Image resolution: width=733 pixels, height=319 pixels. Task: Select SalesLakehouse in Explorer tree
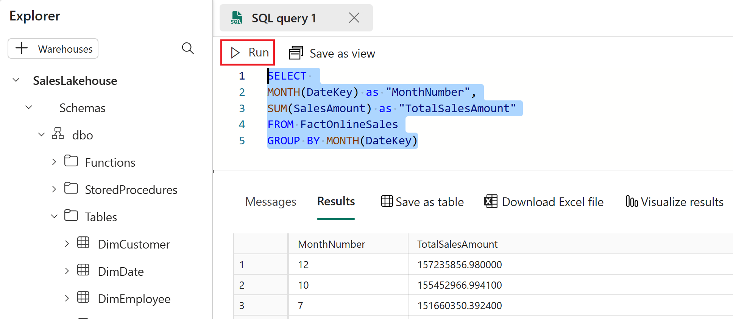(75, 81)
